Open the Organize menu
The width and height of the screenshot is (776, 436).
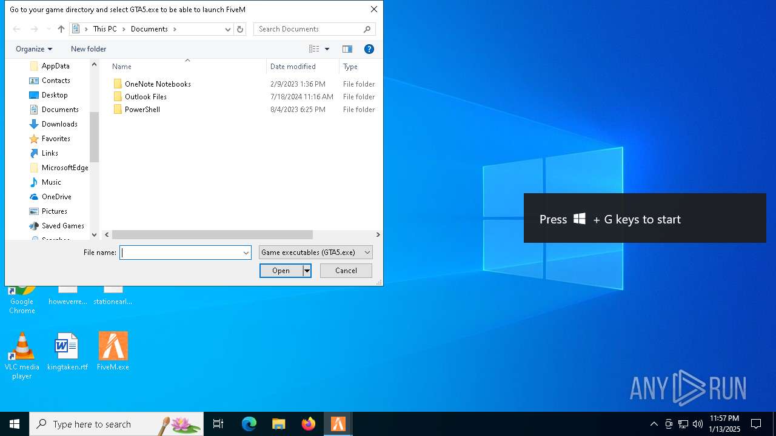click(34, 49)
